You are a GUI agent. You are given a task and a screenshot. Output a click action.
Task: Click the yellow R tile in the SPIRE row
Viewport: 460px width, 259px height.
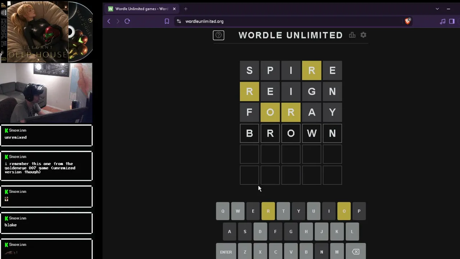[x=312, y=71]
